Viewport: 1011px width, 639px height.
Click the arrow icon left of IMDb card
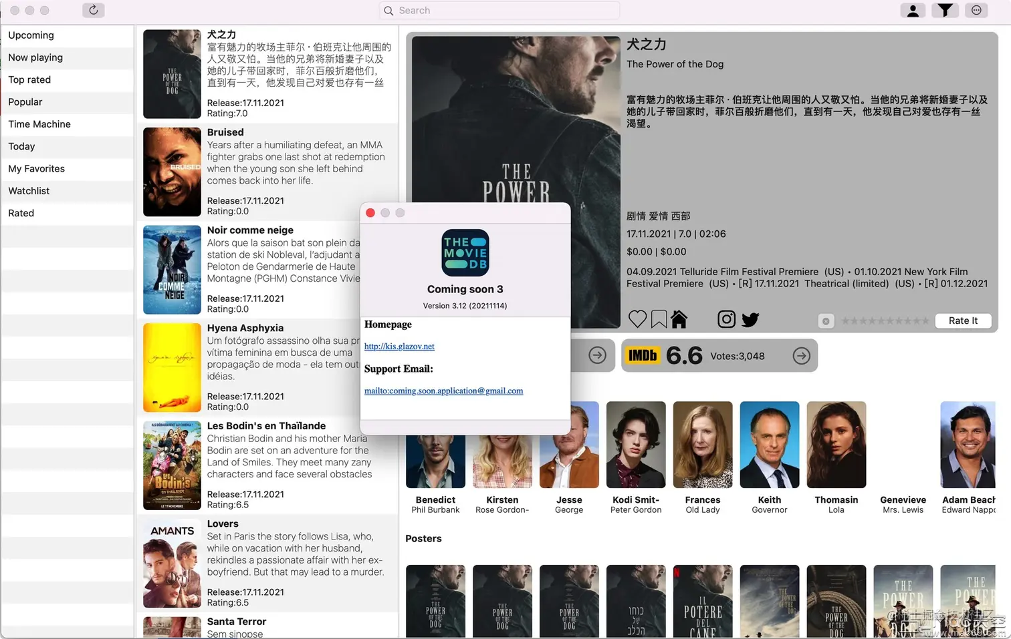(598, 356)
